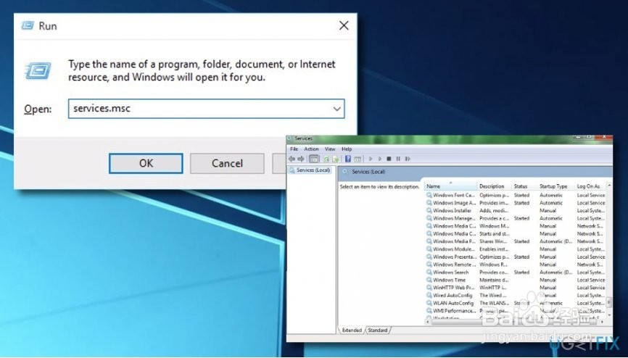Switch to the Extended tab

(x=352, y=330)
